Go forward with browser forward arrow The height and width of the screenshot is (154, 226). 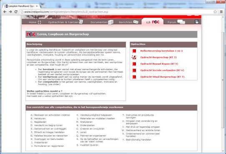pos(10,12)
